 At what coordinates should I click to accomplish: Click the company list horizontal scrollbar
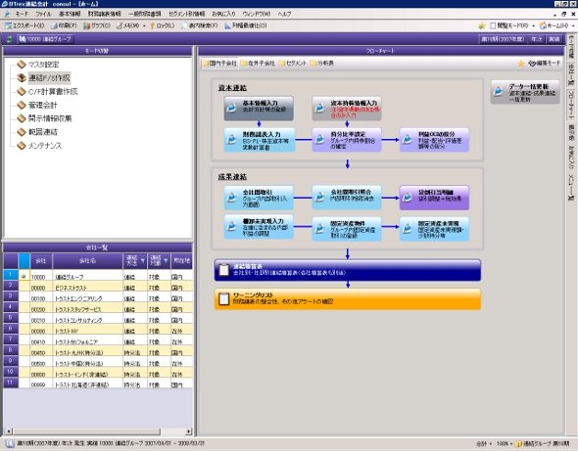98,431
